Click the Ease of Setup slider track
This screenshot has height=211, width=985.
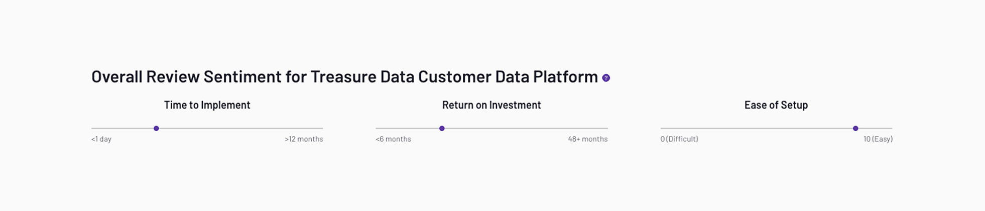click(x=753, y=129)
